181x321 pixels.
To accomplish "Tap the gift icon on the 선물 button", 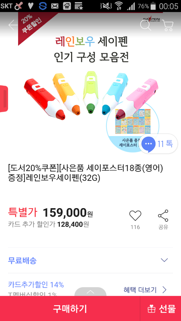I will click(x=151, y=309).
